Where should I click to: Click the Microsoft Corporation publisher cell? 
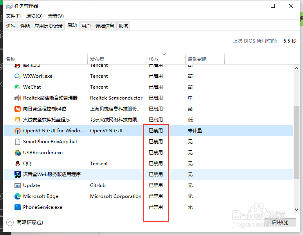click(115, 196)
